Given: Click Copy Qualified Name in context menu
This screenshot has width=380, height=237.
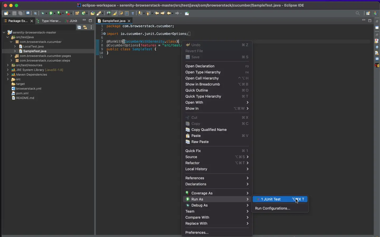Looking at the screenshot, I should pos(209,130).
